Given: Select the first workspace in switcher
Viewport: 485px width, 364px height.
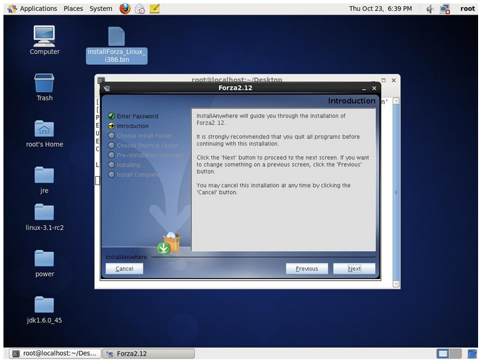Looking at the screenshot, I should click(x=443, y=354).
